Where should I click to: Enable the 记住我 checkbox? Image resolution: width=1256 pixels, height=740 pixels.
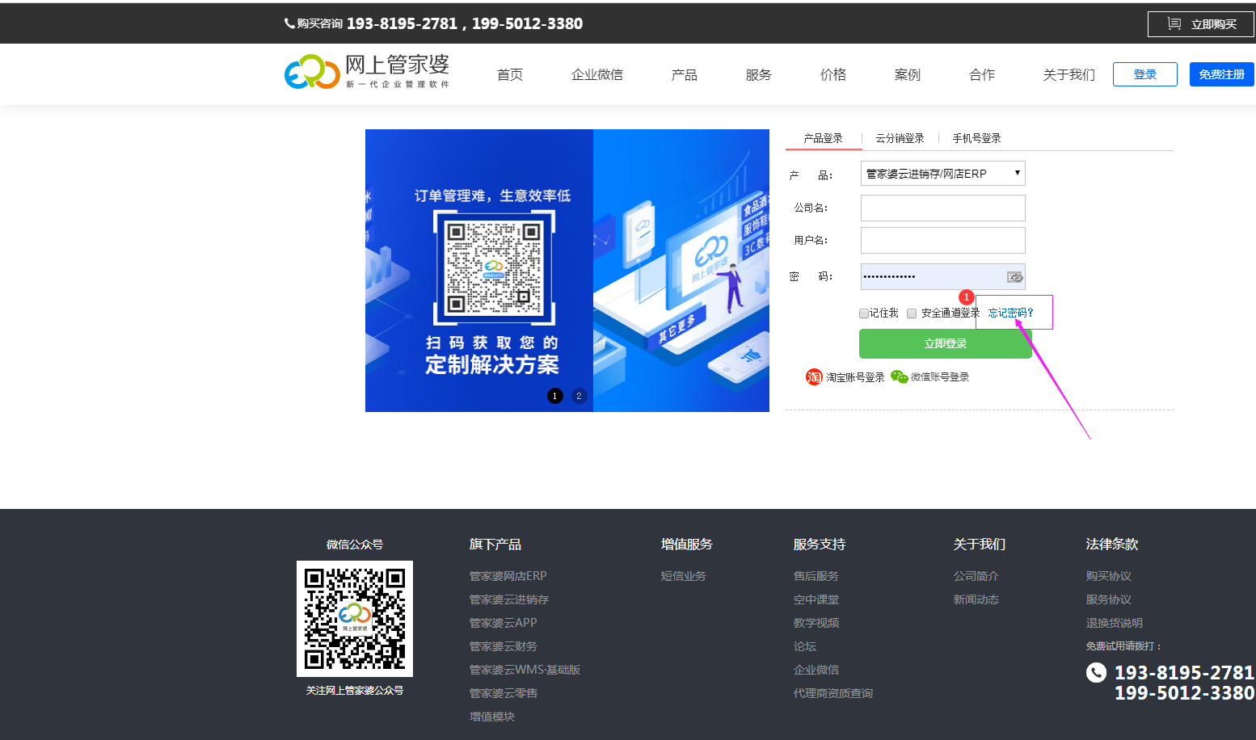[x=864, y=313]
